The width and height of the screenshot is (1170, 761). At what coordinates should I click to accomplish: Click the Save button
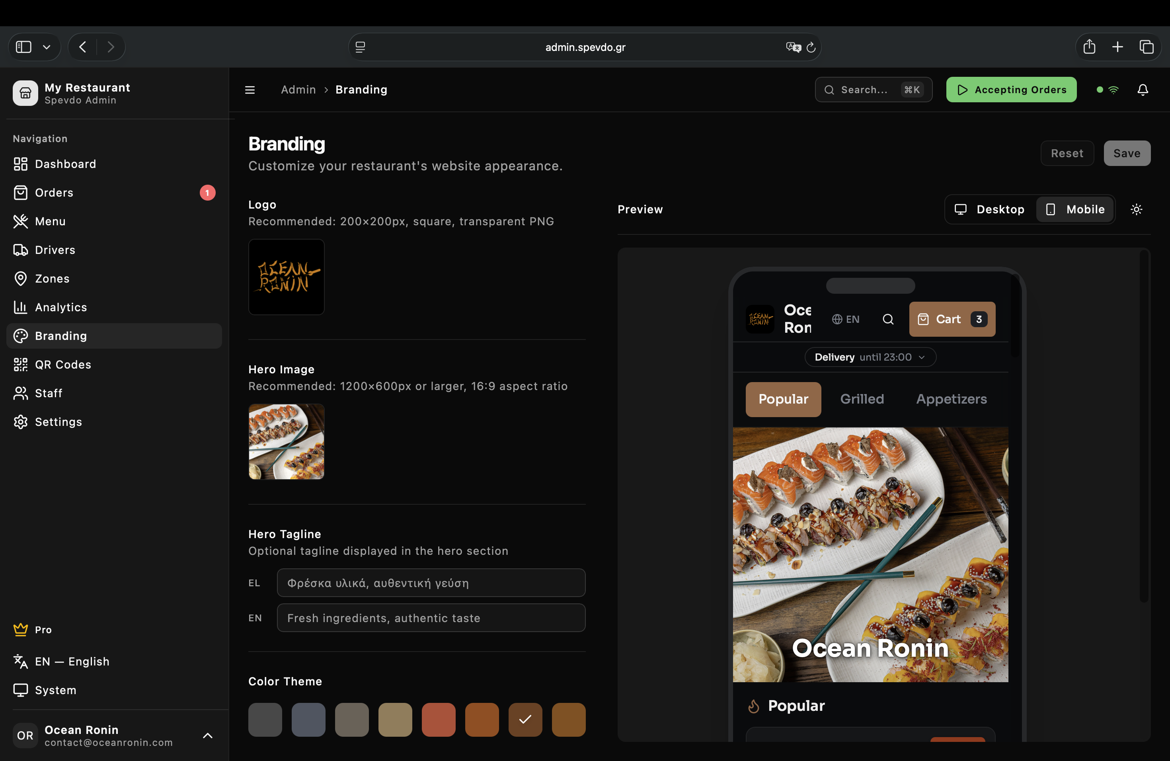click(1126, 153)
